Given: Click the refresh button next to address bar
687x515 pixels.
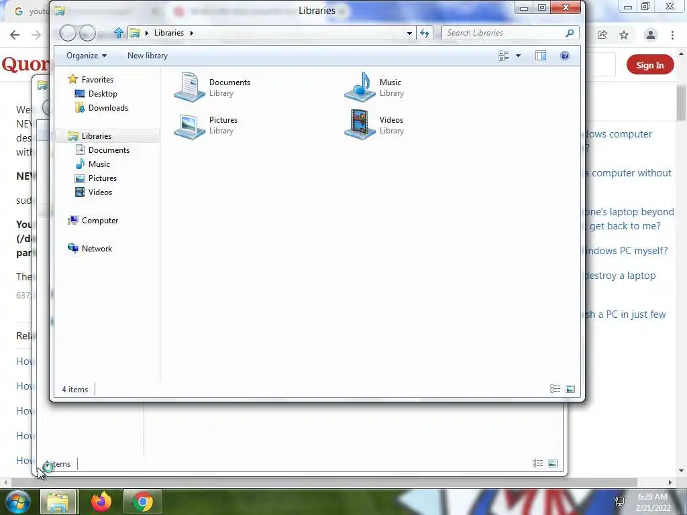Looking at the screenshot, I should coord(425,33).
